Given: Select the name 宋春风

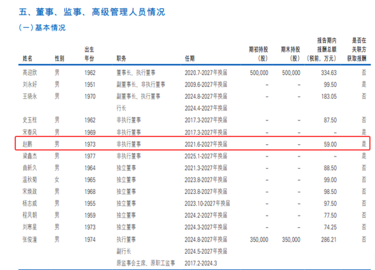Looking at the screenshot, I should (x=30, y=132).
